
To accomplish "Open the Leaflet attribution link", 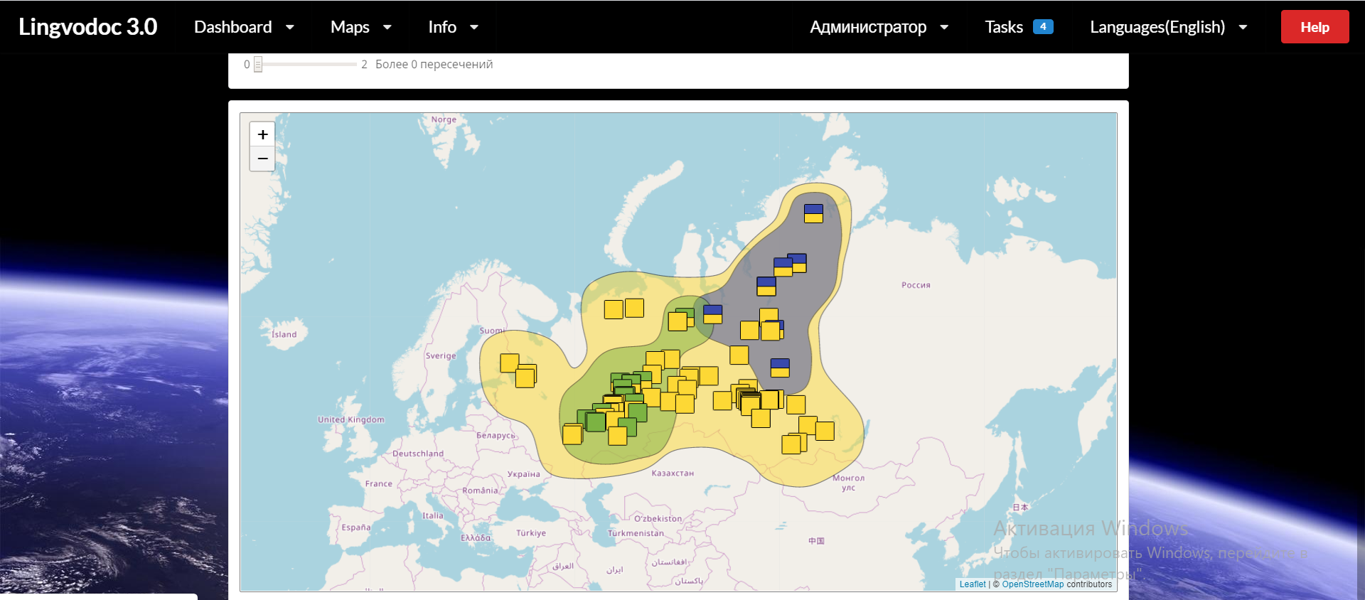I will click(972, 584).
